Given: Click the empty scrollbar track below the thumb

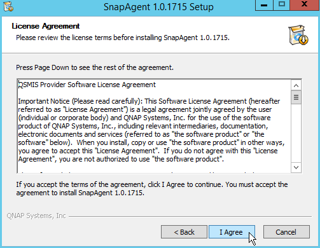Looking at the screenshot, I should [296, 134].
